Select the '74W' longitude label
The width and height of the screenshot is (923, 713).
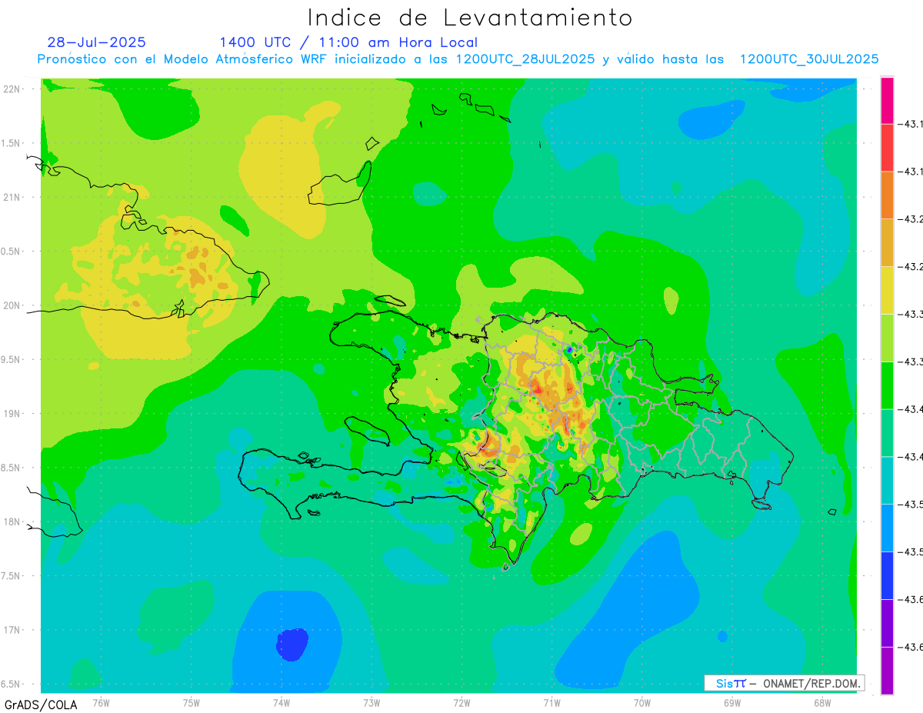282,701
